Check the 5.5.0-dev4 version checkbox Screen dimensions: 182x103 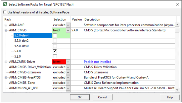pos(55,35)
